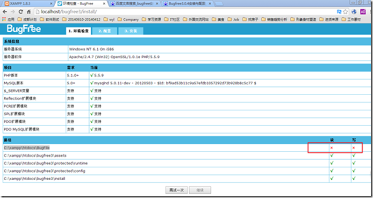Select the '3. 安装' step tab
Viewport: 373px width, 198px height.
pyautogui.click(x=130, y=31)
